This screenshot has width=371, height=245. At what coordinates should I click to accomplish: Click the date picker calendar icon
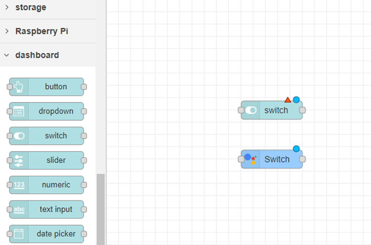19,234
